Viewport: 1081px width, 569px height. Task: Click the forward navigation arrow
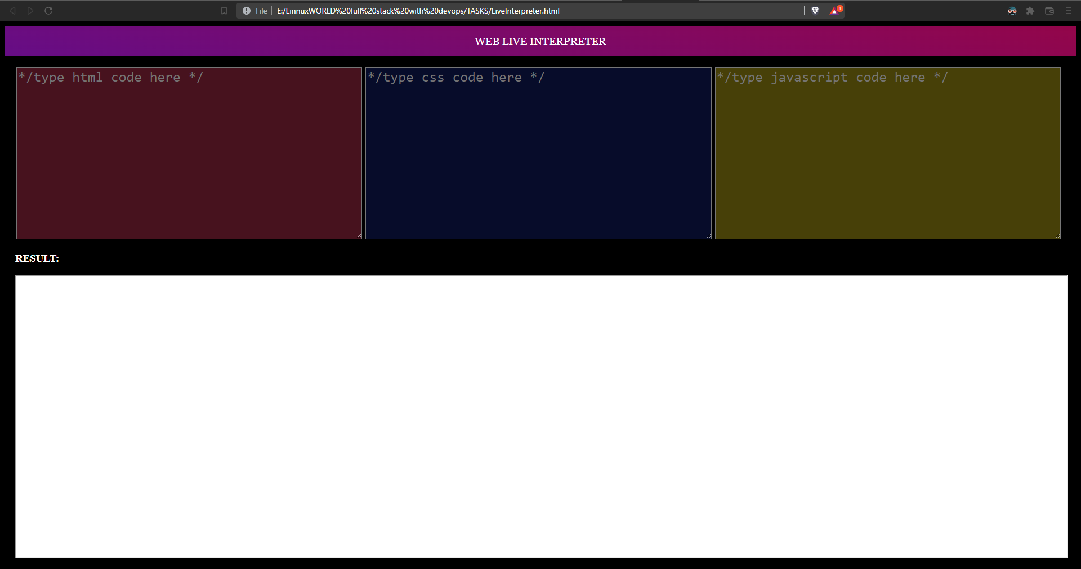click(30, 10)
